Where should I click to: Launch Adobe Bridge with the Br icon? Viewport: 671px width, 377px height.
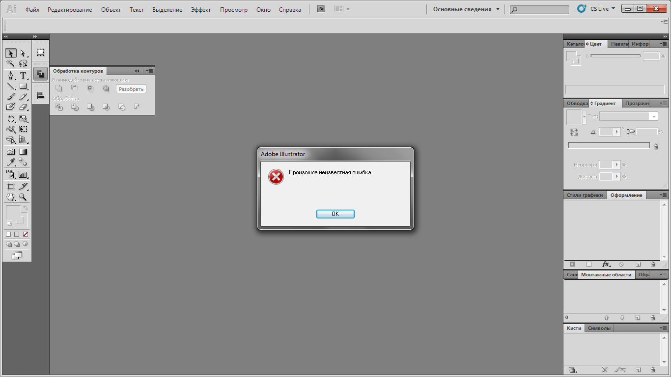[321, 9]
